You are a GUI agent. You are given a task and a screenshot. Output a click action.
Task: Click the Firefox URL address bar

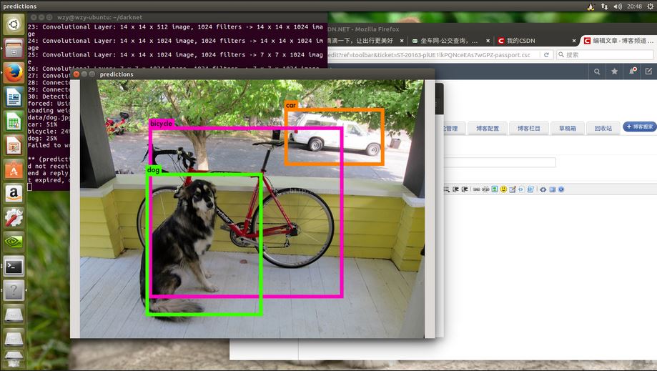[433, 55]
